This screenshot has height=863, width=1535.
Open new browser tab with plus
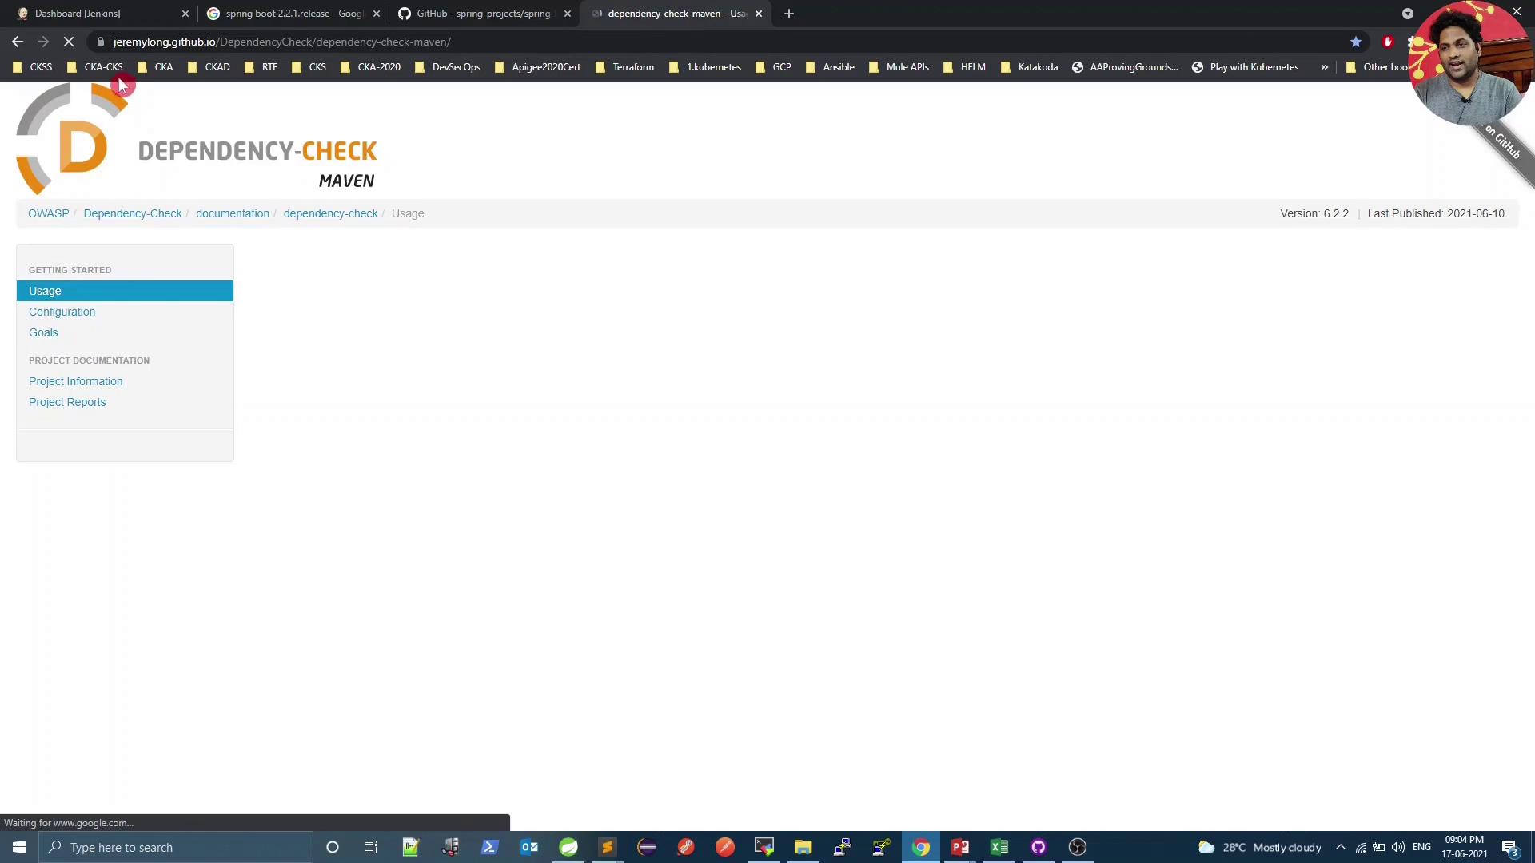tap(789, 14)
